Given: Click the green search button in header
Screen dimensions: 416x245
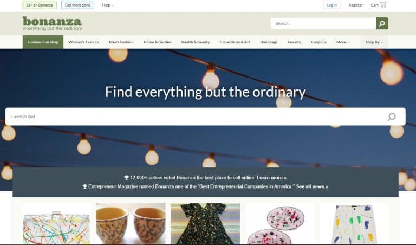Looking at the screenshot, I should click(382, 23).
